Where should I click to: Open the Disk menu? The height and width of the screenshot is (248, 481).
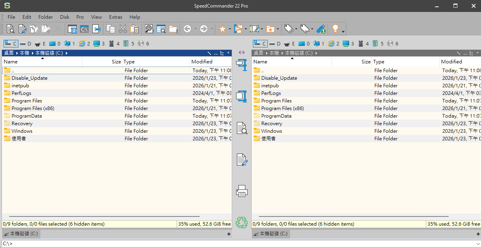65,17
